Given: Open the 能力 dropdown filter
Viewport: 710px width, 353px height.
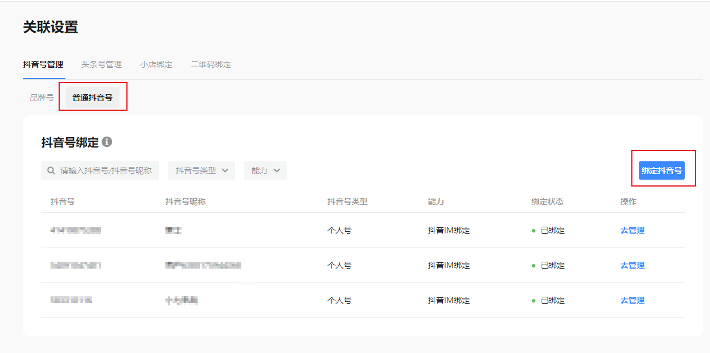Looking at the screenshot, I should [265, 170].
